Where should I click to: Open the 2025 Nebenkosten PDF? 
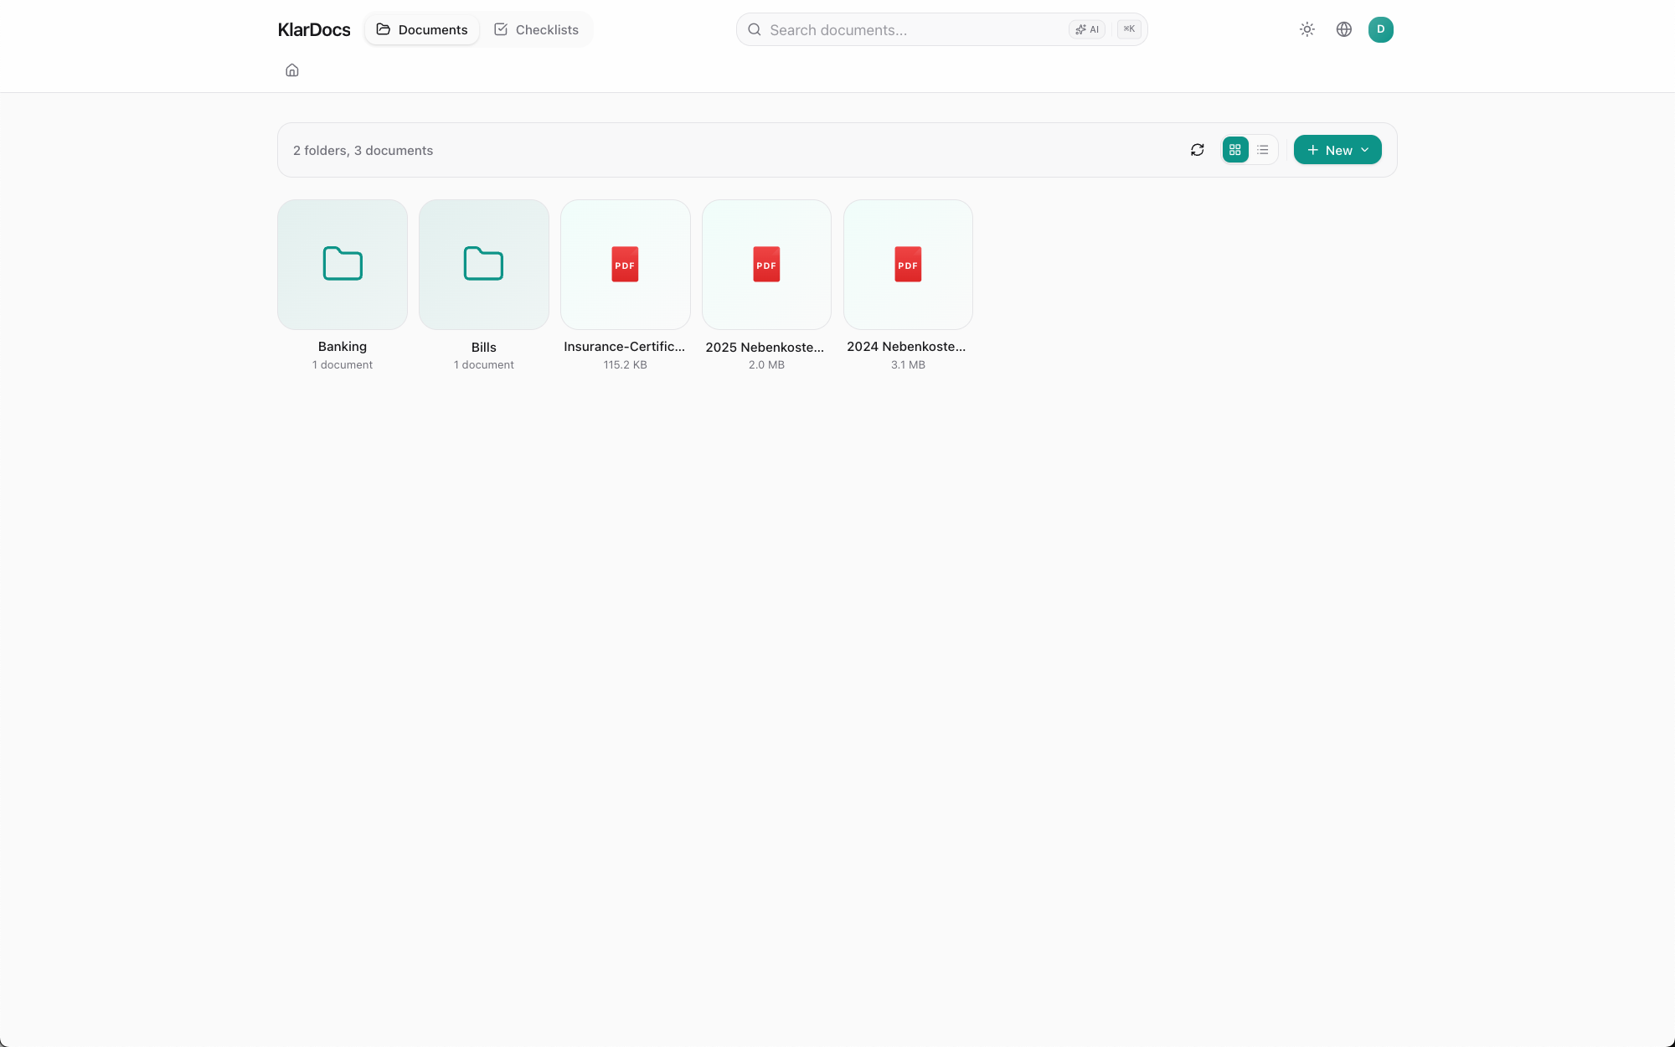pos(766,265)
